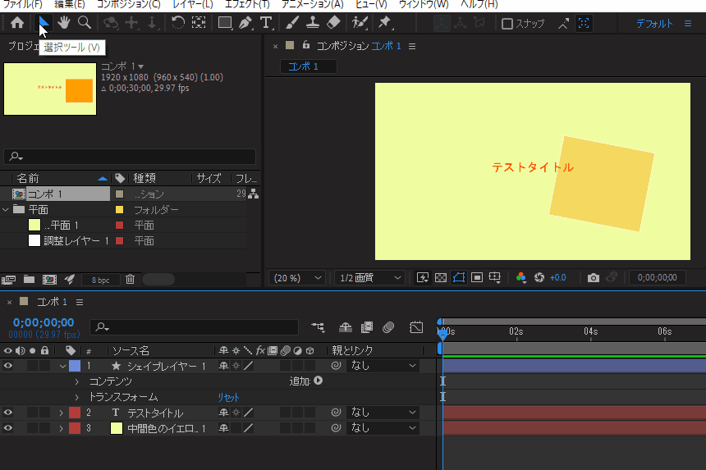Viewport: 706px width, 470px height.
Task: Collapse the 平面 folder in project panel
Action: point(6,210)
